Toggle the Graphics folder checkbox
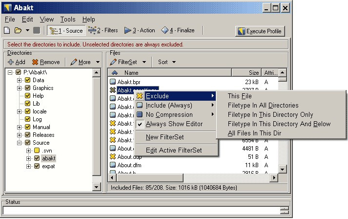 (28, 88)
